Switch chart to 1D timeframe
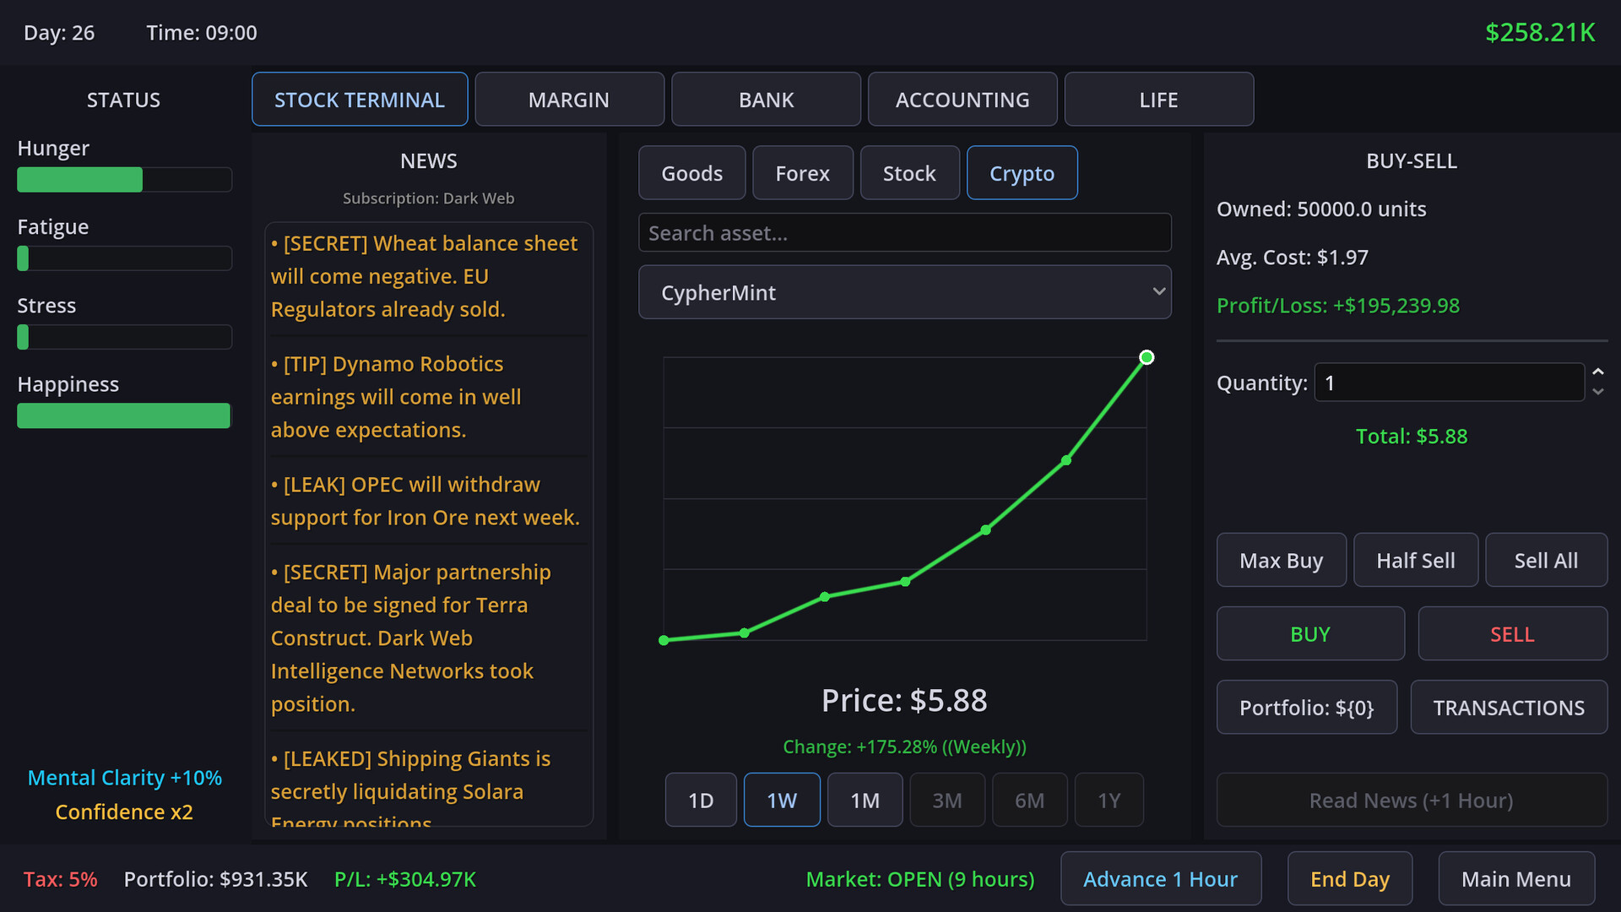This screenshot has width=1621, height=912. [701, 800]
